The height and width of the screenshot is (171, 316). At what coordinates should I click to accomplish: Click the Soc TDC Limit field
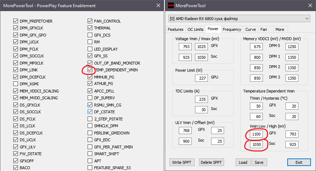(201, 110)
